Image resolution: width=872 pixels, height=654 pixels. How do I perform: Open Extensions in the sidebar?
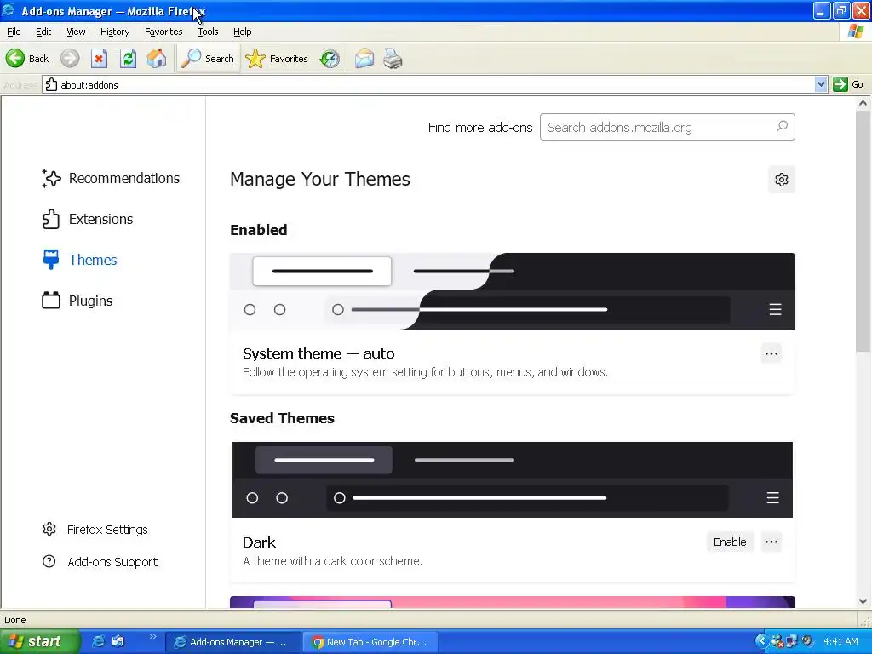(88, 219)
